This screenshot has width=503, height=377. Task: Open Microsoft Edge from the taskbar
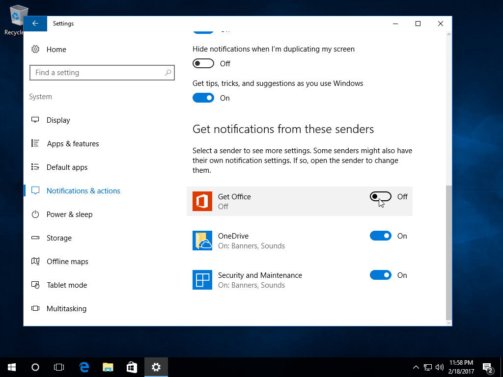(x=84, y=367)
